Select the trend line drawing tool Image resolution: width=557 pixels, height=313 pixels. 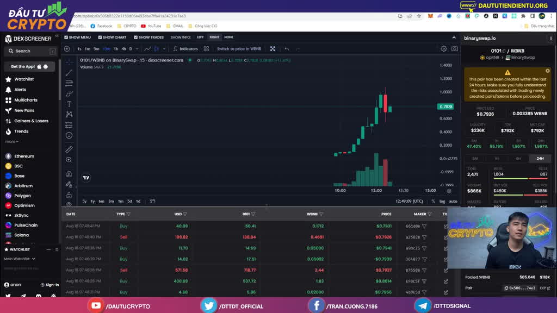pyautogui.click(x=69, y=73)
